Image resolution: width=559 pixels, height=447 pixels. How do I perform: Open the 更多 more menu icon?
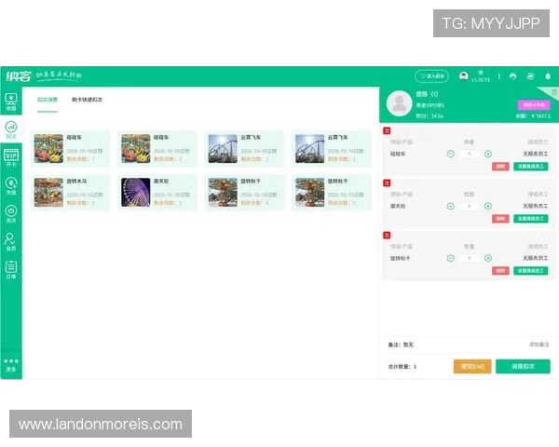pyautogui.click(x=11, y=365)
